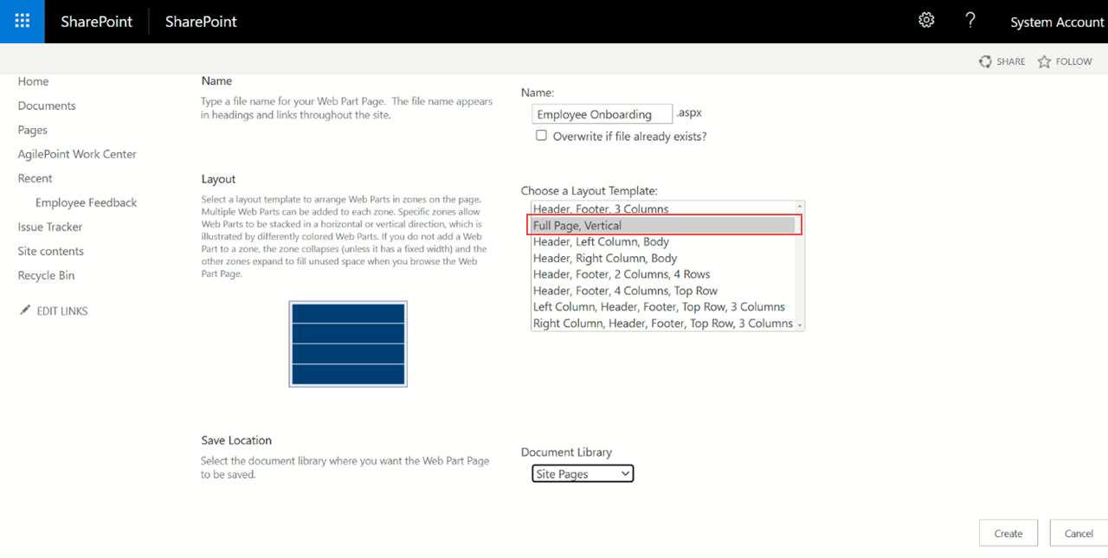
Task: Click the first SharePoint title in the header
Action: [x=96, y=22]
